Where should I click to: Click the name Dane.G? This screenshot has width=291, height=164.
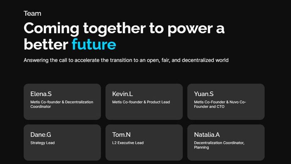(41, 135)
